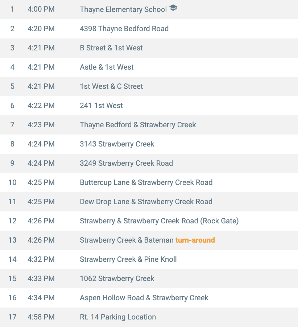Click the 4398 Thayne Bedford Road stop
This screenshot has height=330, width=298.
[124, 29]
